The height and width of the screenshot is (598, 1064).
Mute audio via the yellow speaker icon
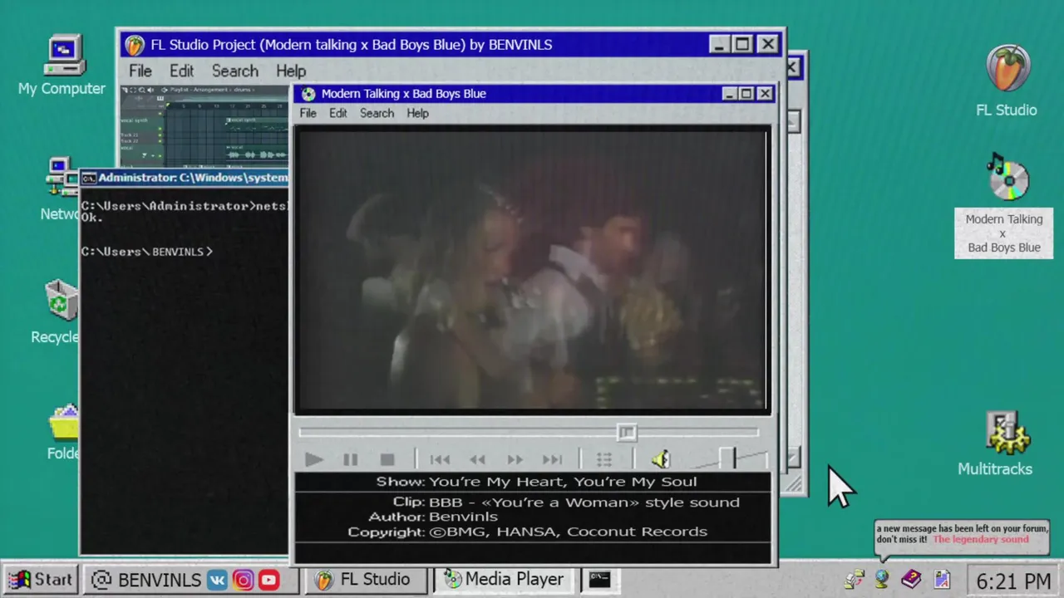tap(661, 459)
